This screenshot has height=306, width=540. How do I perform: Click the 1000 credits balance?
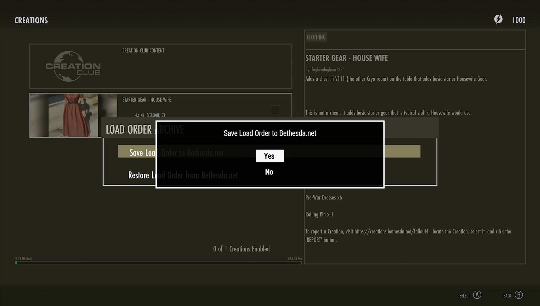click(x=518, y=20)
